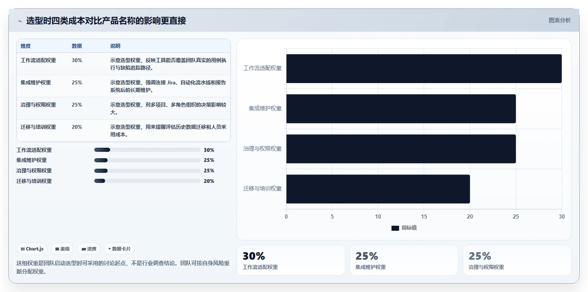Click the 工作流适配权重 progress bar
This screenshot has height=292, width=588.
click(x=147, y=150)
